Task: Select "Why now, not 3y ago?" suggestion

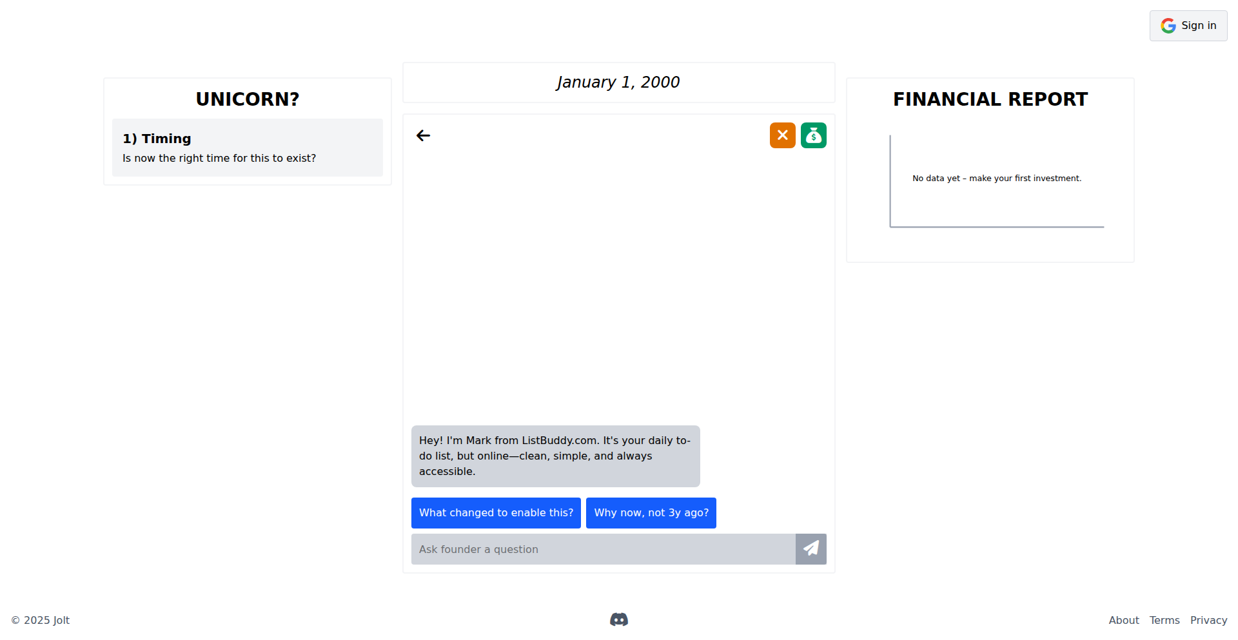Action: pos(651,512)
